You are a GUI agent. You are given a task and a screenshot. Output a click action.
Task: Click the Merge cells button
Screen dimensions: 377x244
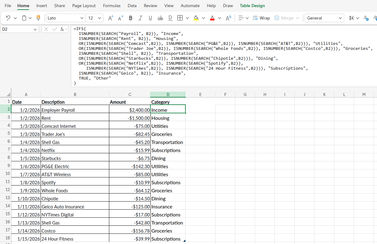(284, 18)
